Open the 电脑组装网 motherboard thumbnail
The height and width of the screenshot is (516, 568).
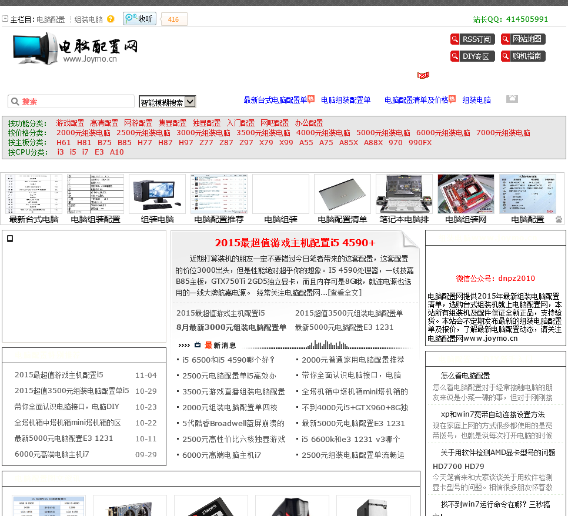[466, 194]
